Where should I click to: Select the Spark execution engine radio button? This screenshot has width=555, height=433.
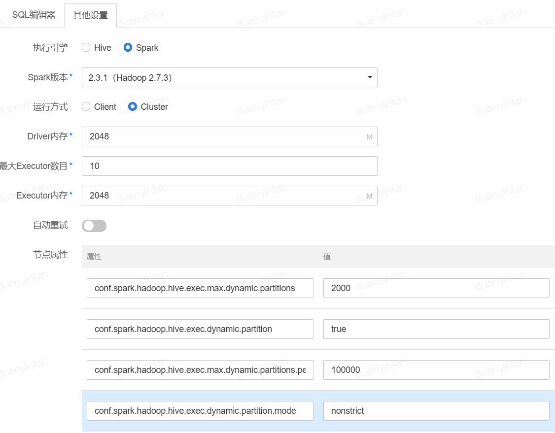click(x=128, y=47)
